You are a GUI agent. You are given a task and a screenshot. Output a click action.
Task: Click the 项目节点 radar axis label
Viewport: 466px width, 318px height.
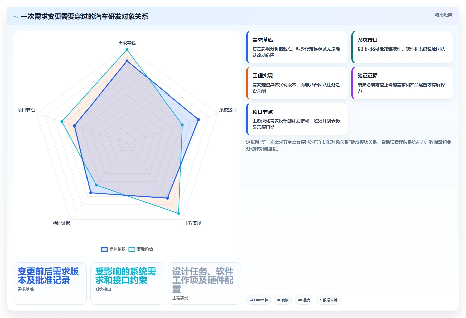click(x=26, y=110)
